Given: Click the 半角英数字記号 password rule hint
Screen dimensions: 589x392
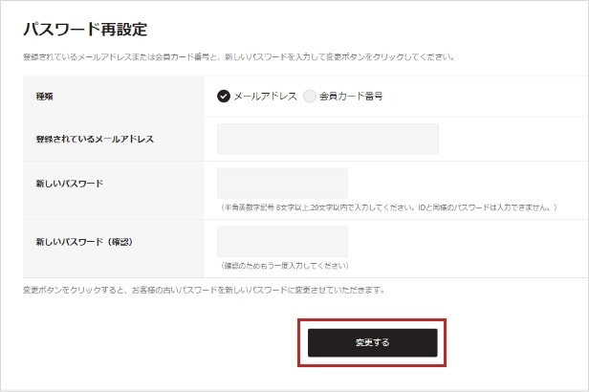Looking at the screenshot, I should 388,207.
